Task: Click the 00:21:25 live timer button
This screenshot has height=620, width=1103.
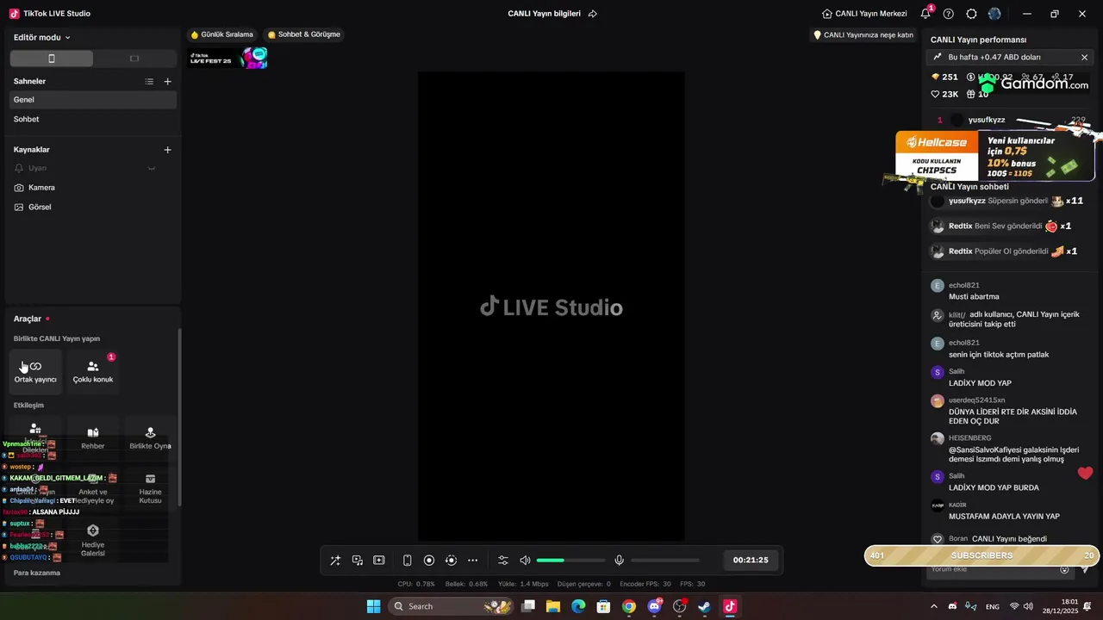Action: pos(751,561)
